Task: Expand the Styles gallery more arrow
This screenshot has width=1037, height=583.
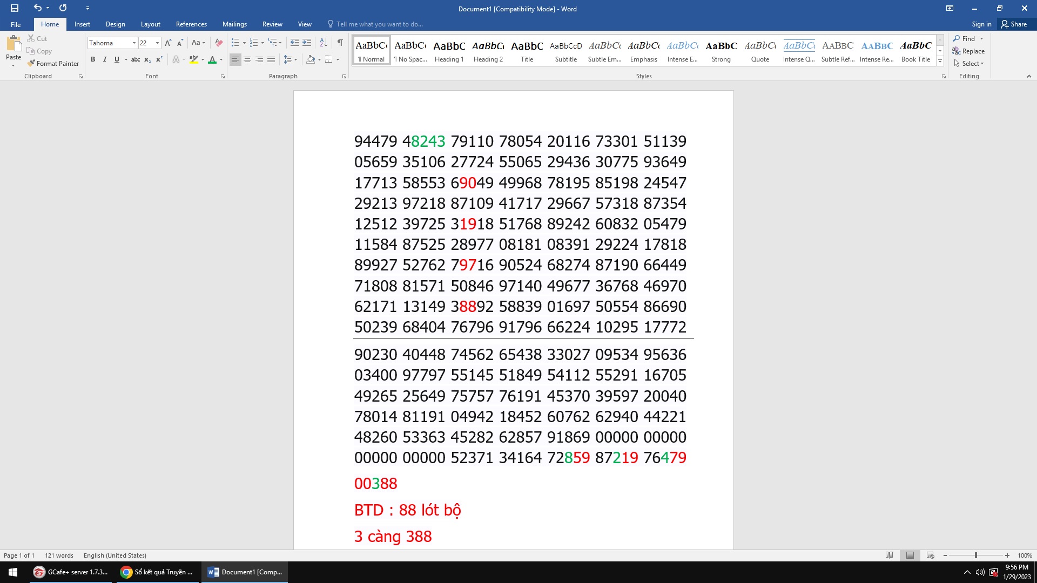Action: 940,62
